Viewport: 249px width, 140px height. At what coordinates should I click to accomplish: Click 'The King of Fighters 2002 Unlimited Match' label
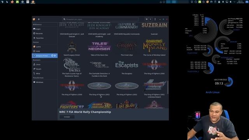(154, 96)
